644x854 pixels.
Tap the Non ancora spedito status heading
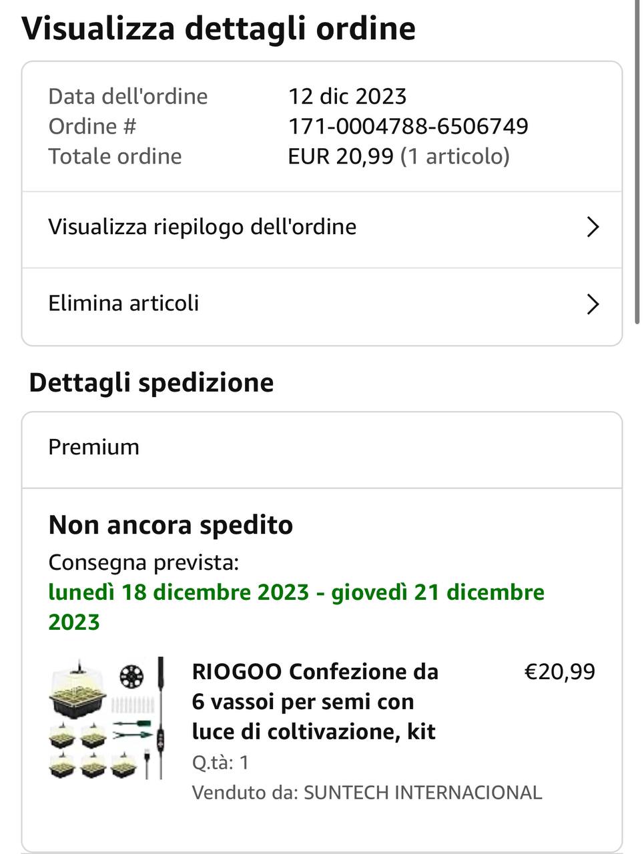[x=171, y=525]
